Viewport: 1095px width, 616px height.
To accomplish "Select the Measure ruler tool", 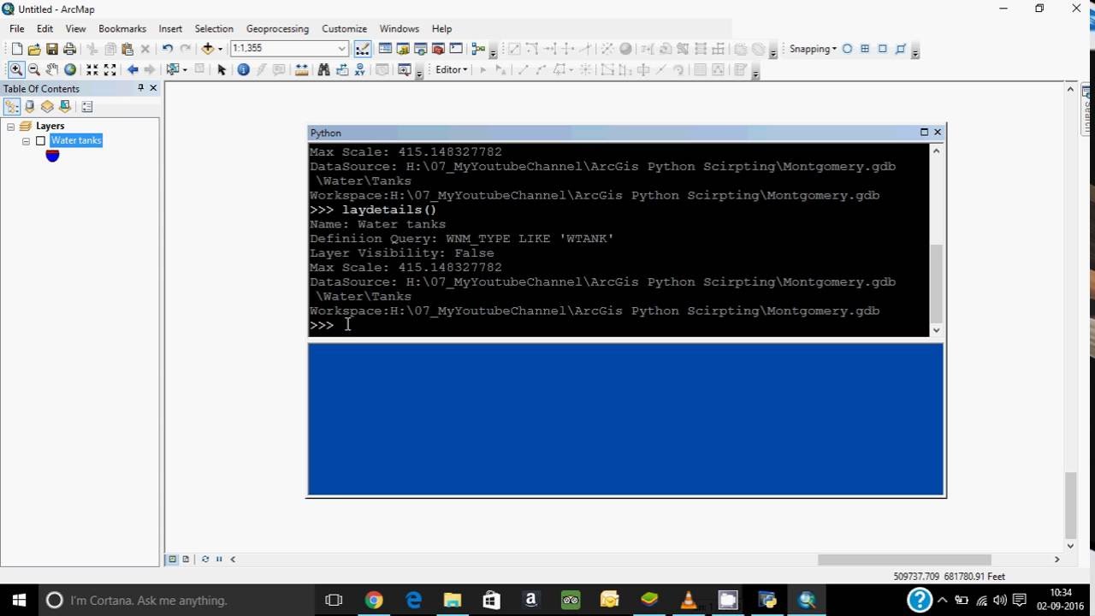I will pyautogui.click(x=301, y=69).
